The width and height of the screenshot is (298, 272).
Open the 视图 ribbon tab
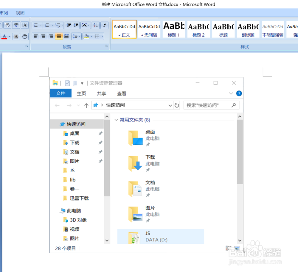[20, 13]
